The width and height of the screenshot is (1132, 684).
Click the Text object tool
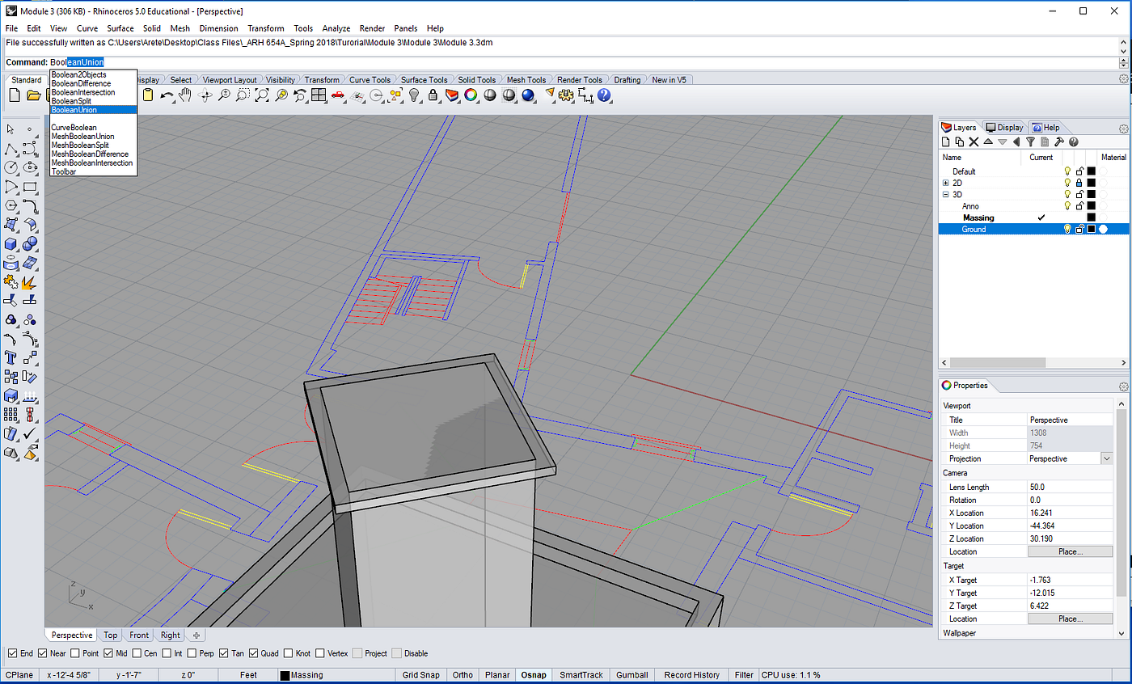tap(11, 357)
